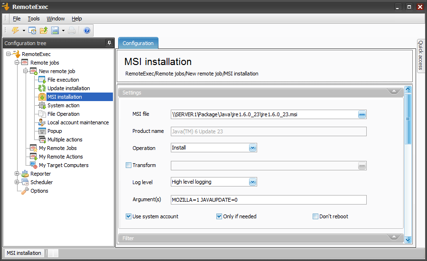Click the floppy disk Save icon

click(56, 30)
